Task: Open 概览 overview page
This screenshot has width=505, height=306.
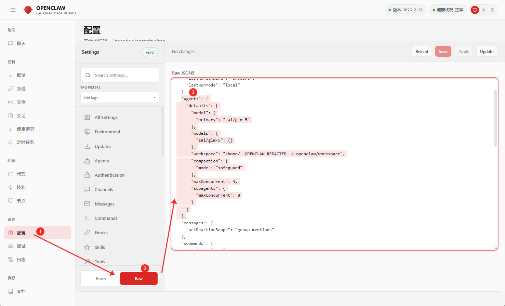Action: click(21, 76)
